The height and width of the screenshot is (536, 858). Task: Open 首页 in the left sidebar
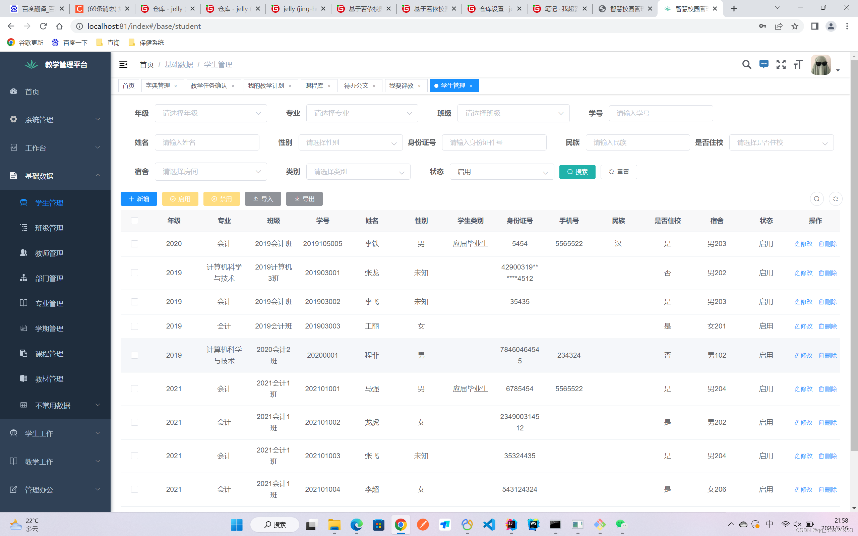click(x=55, y=92)
